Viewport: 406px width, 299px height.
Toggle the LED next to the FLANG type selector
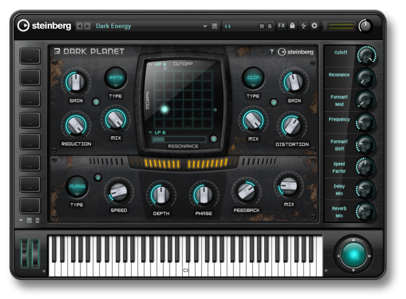tap(98, 177)
